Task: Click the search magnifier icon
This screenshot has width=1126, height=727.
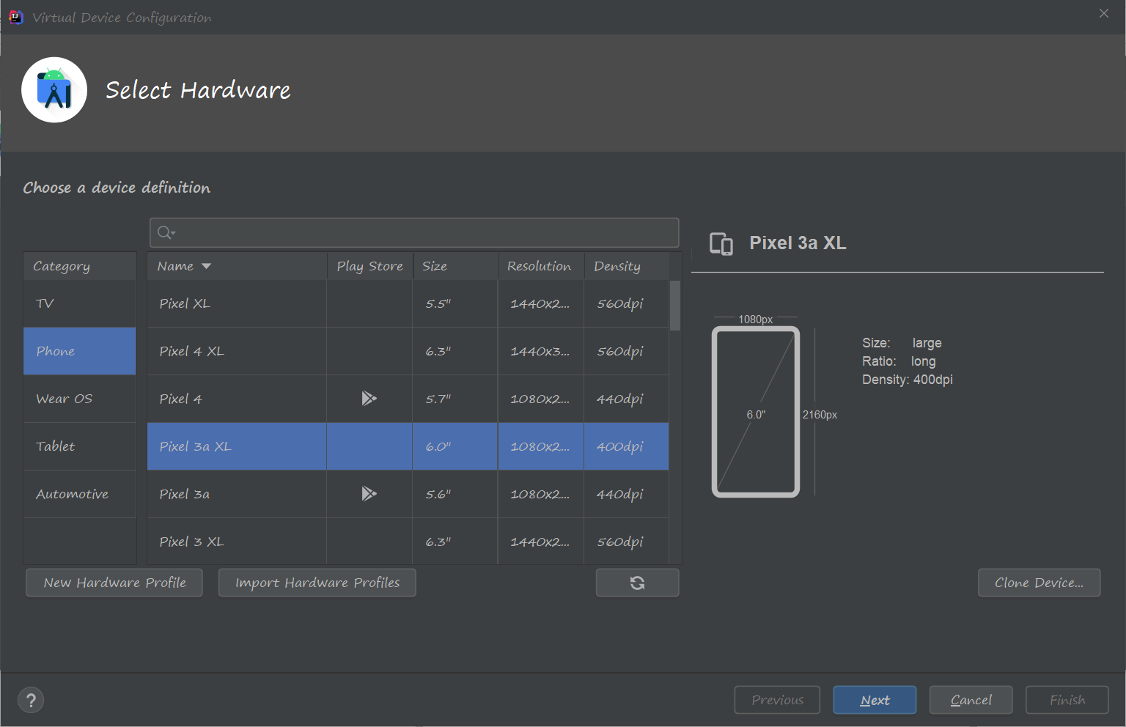Action: click(165, 232)
